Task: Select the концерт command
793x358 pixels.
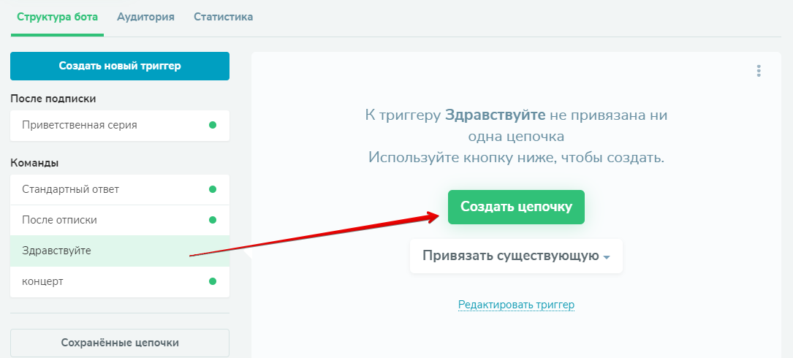Action: point(120,281)
